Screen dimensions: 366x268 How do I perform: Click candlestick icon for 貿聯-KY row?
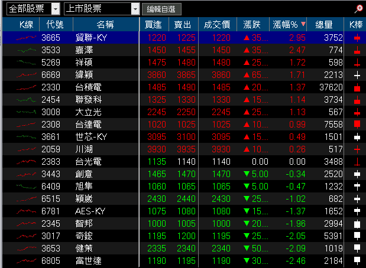coord(357,38)
